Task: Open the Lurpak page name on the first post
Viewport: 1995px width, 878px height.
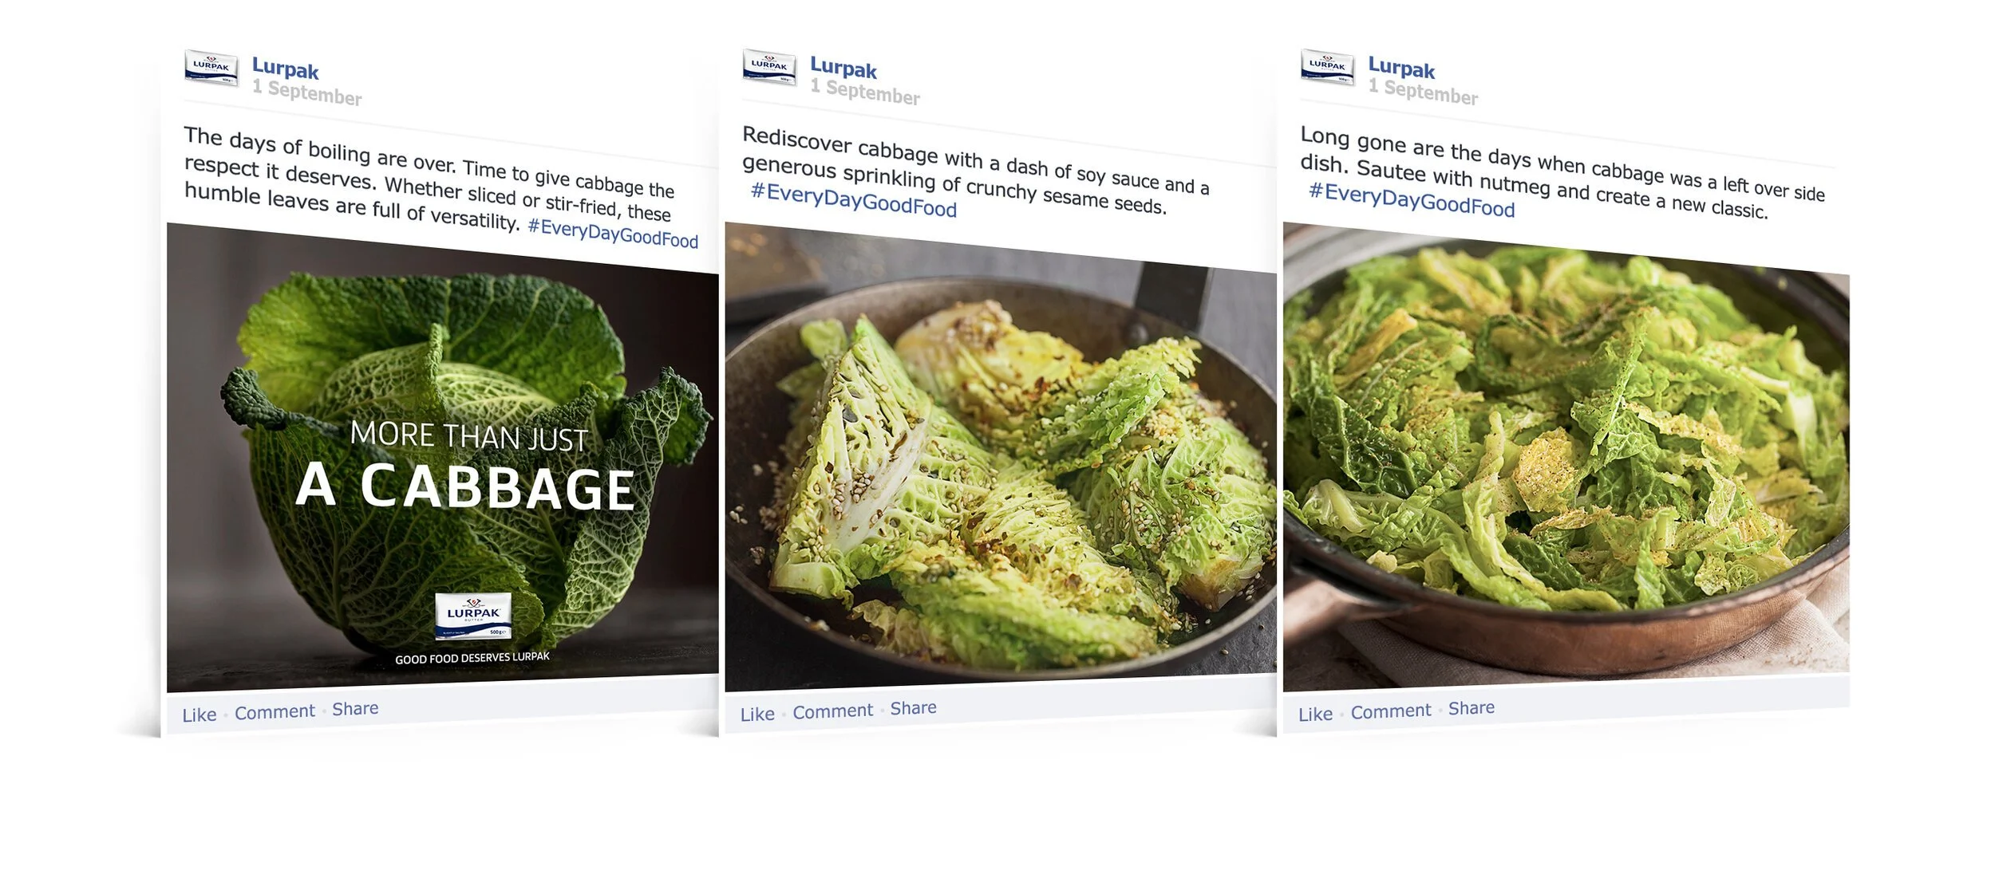Action: 285,69
